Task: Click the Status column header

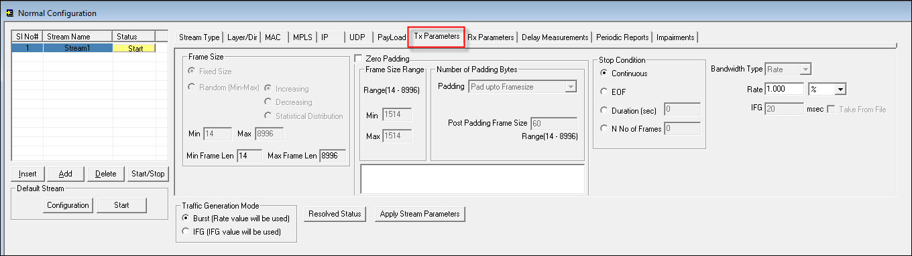Action: coord(134,36)
